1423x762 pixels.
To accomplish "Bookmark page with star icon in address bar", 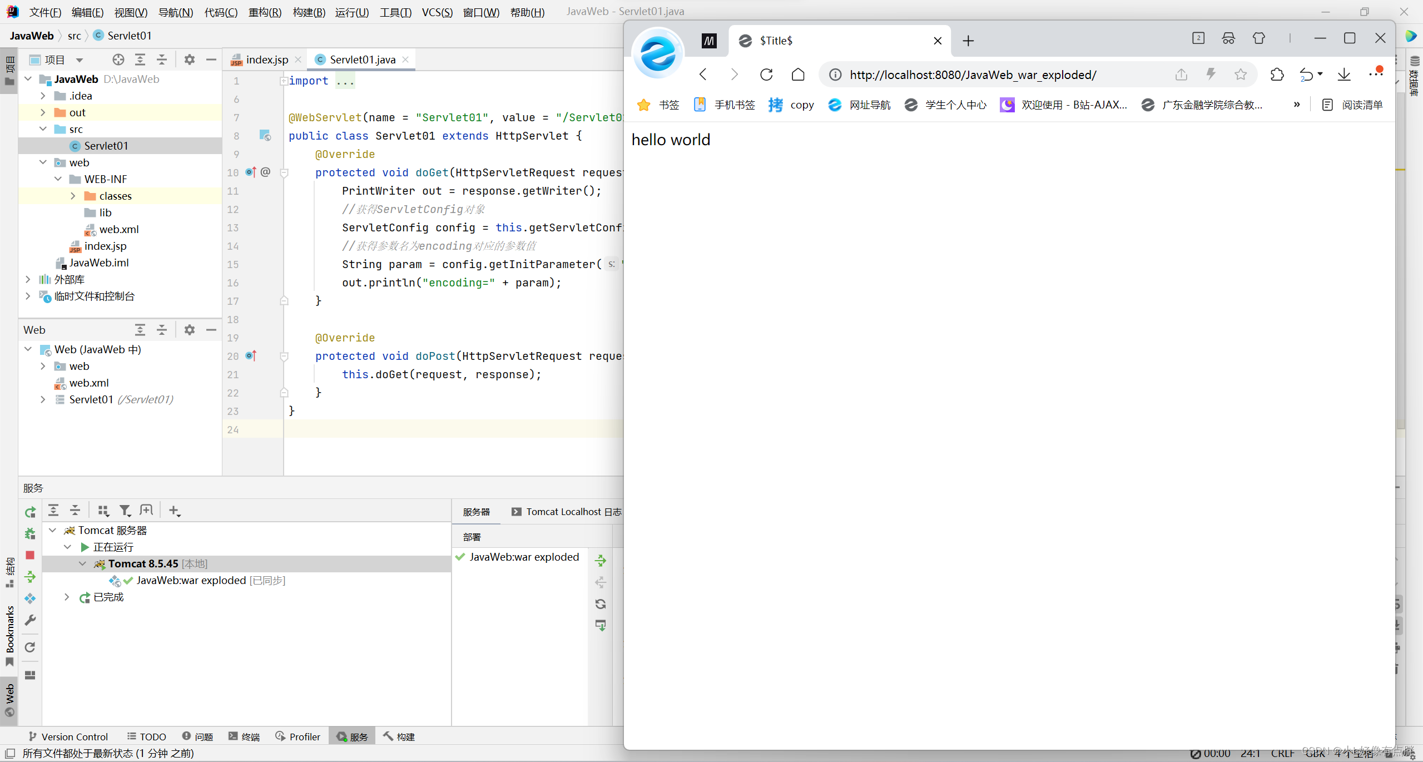I will click(1240, 75).
